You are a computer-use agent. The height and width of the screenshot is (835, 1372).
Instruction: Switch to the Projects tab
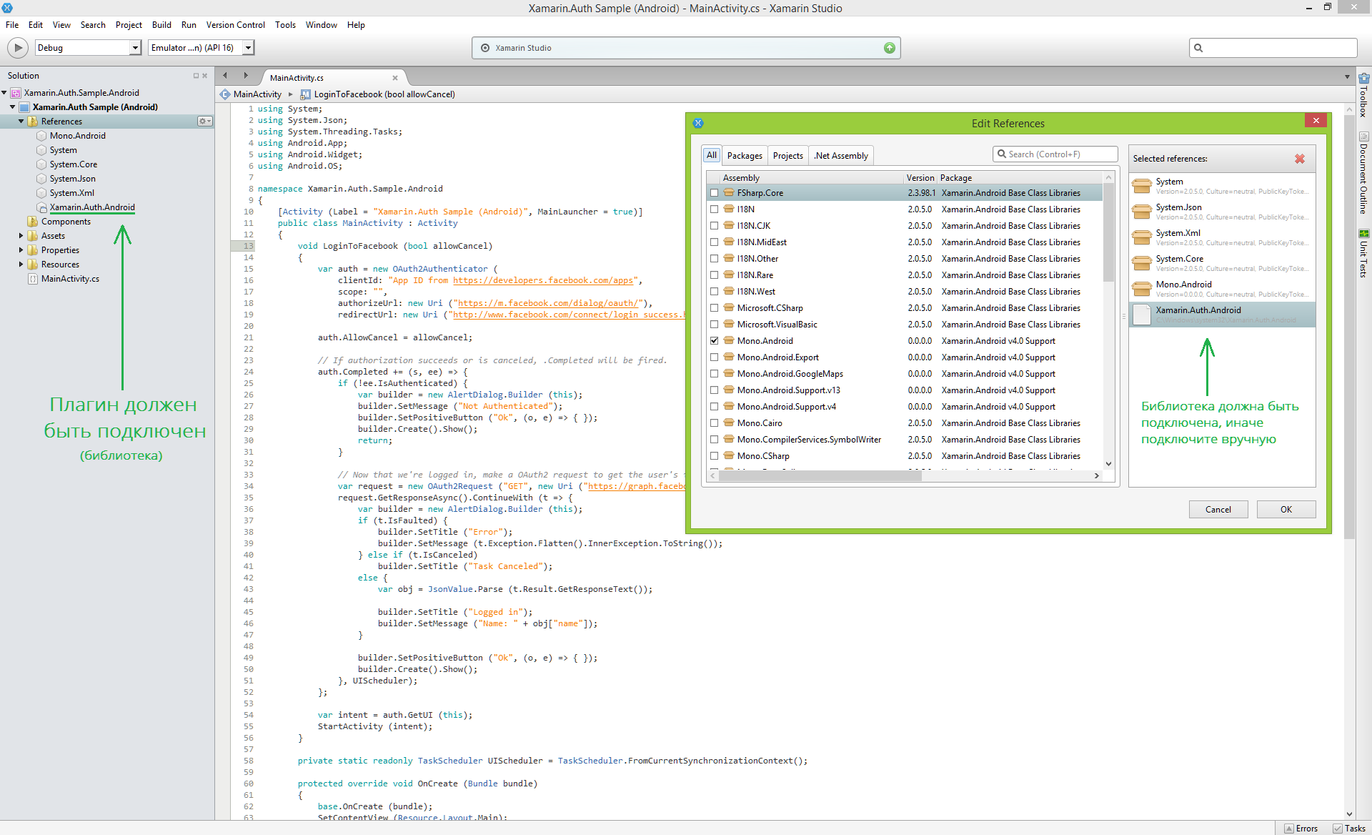point(788,156)
